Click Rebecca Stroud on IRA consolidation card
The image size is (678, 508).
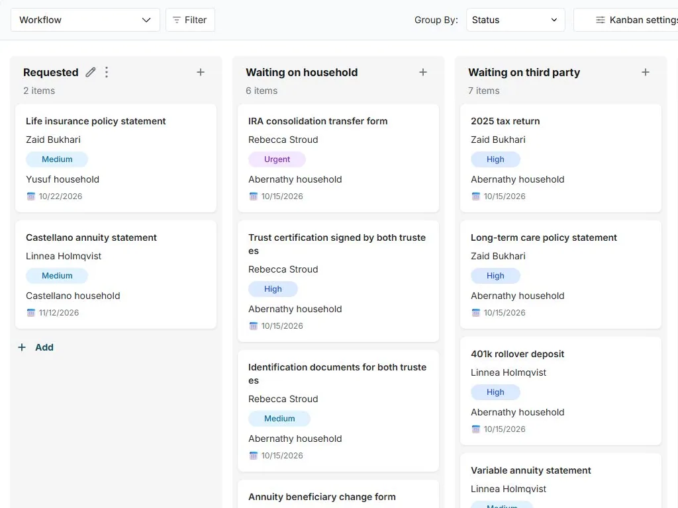coord(283,140)
